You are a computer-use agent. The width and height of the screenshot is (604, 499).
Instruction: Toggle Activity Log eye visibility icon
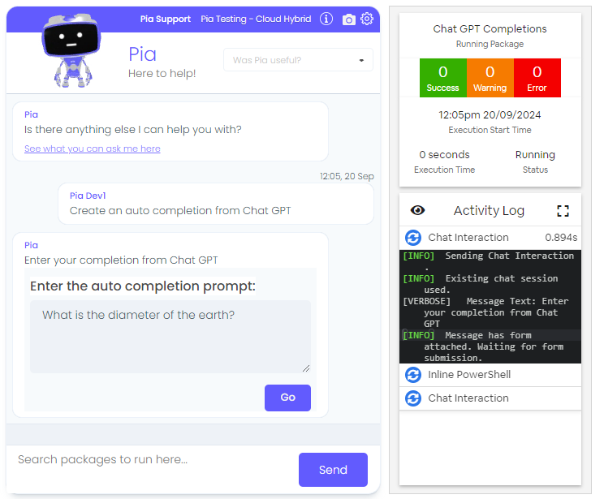[417, 210]
